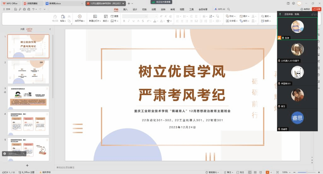This screenshot has width=323, height=174.
Task: Toggle bulleted list formatting
Action: coord(179,16)
